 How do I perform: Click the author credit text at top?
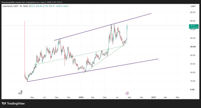coord(32,2)
